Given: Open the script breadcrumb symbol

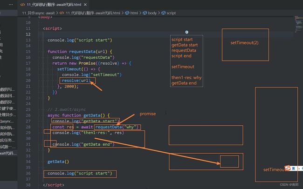Looking at the screenshot, I should (x=171, y=13).
